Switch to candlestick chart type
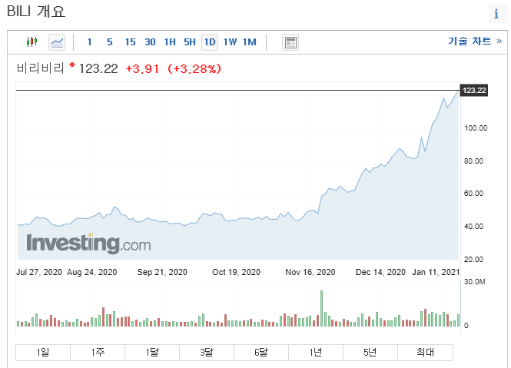This screenshot has width=511, height=368. click(32, 42)
